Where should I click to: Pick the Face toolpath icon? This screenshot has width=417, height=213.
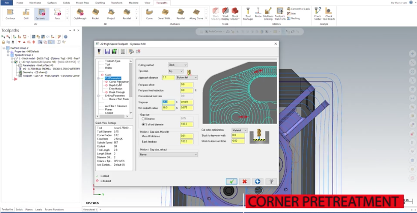pos(57,14)
